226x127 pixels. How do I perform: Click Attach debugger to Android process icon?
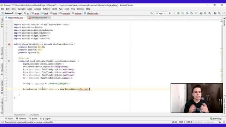[x=191, y=13]
